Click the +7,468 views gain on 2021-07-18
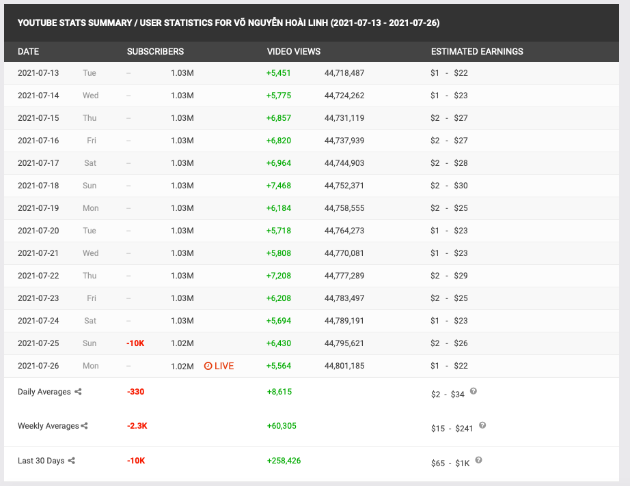This screenshot has width=630, height=486. pos(279,186)
